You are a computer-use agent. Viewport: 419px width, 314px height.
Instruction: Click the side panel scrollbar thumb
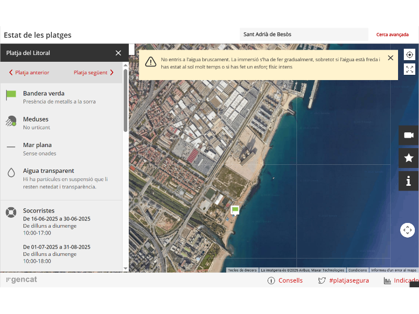click(x=125, y=99)
